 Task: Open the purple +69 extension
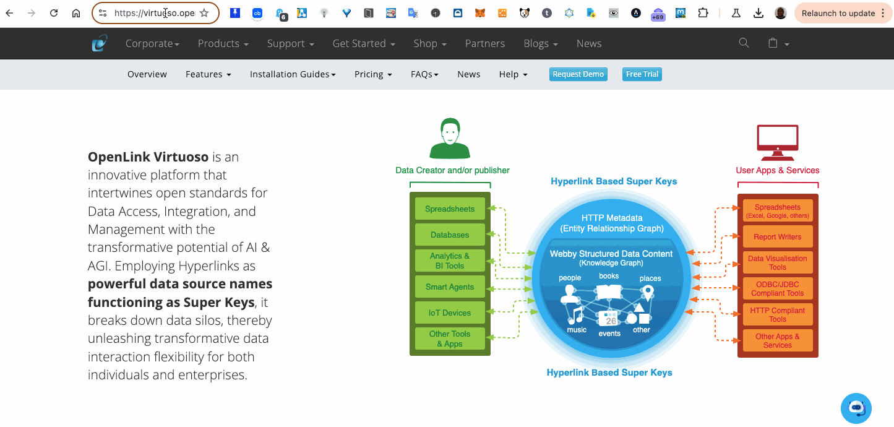[x=658, y=14]
